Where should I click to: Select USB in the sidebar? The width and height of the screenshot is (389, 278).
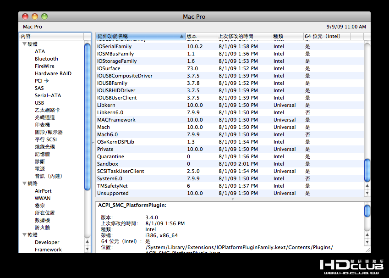[39, 103]
